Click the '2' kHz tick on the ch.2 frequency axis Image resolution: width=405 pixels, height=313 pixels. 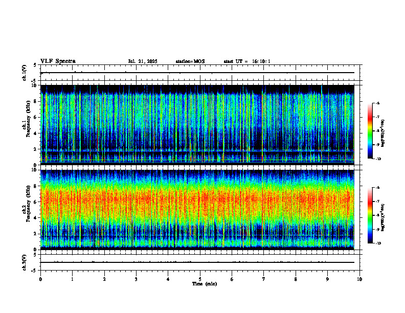click(36, 234)
